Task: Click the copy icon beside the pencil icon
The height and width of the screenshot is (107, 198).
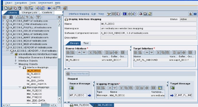Action: tap(118, 14)
